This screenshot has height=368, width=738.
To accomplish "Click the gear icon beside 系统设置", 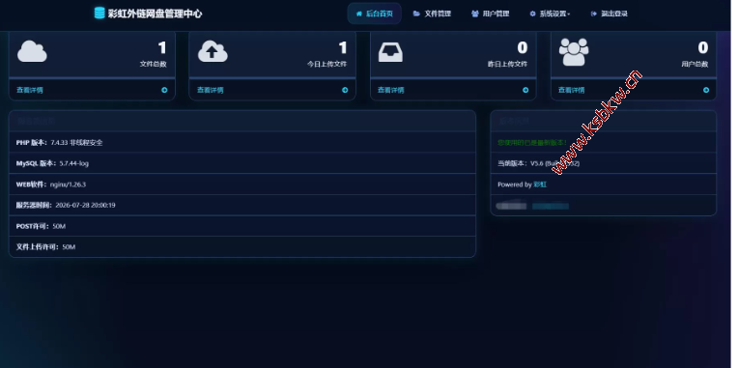I will [533, 14].
